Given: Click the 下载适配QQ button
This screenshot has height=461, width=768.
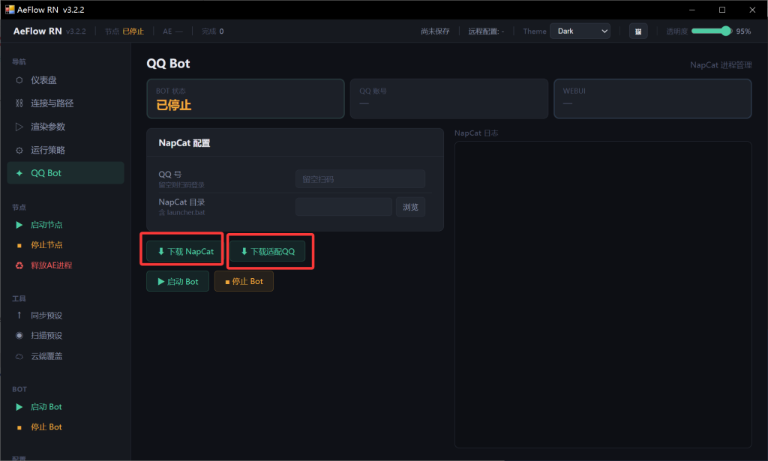Looking at the screenshot, I should [x=267, y=252].
